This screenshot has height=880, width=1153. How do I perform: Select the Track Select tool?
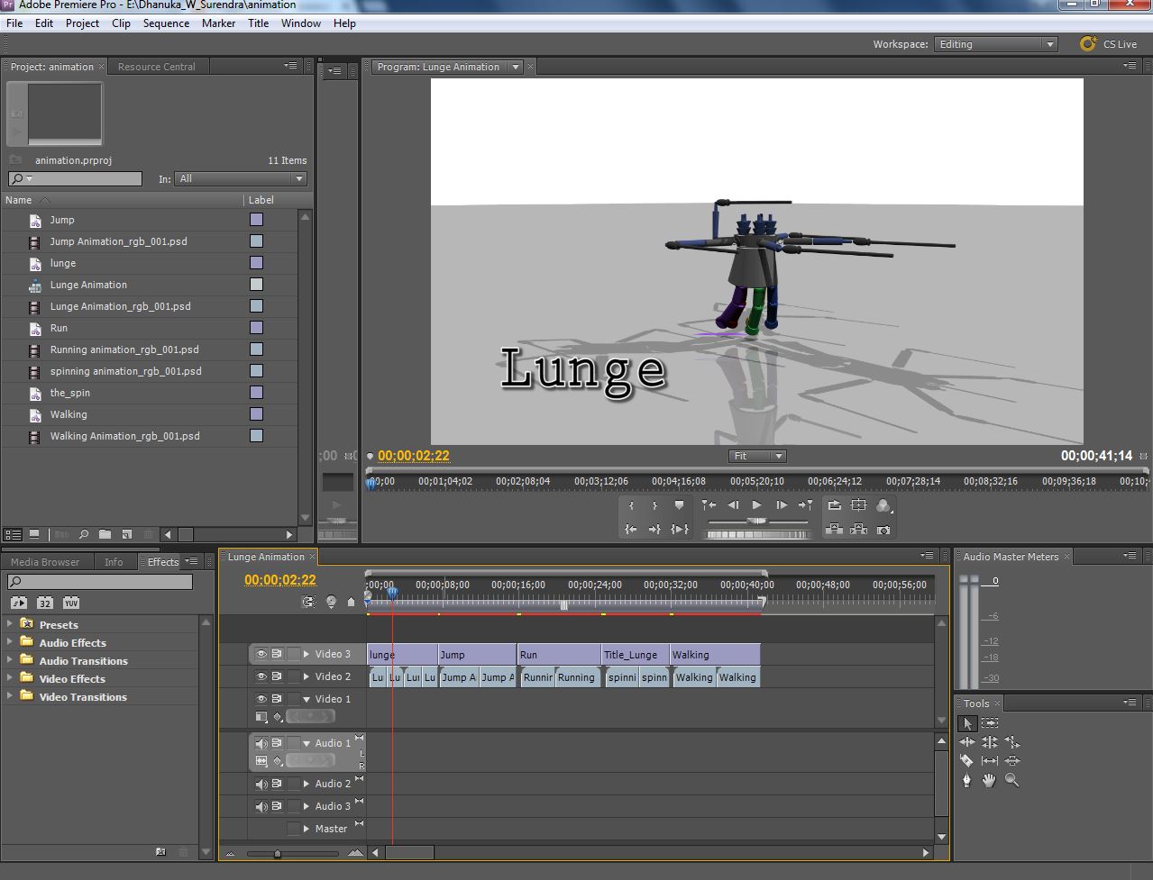[989, 722]
